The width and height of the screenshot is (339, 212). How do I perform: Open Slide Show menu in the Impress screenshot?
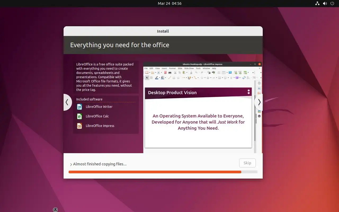tap(189, 68)
